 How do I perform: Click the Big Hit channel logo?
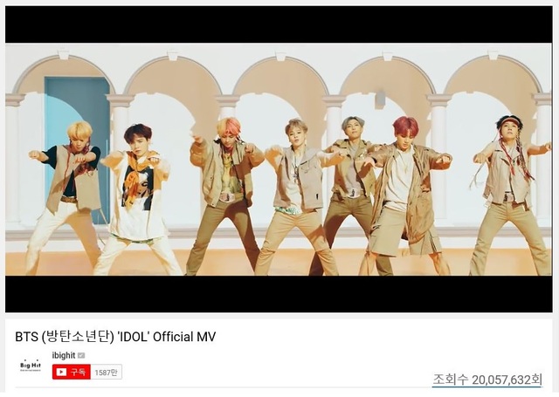[x=31, y=366]
